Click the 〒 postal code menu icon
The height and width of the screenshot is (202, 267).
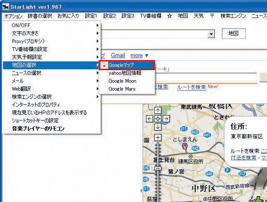[x=212, y=16]
